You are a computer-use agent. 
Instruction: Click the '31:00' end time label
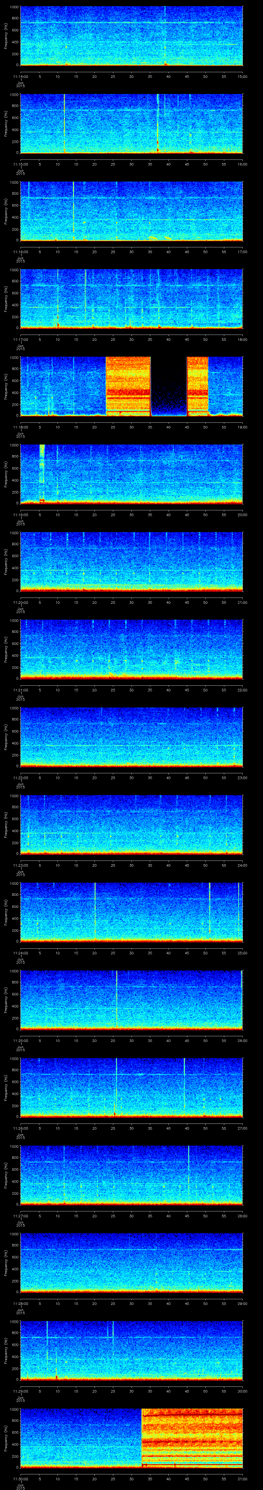click(242, 1478)
